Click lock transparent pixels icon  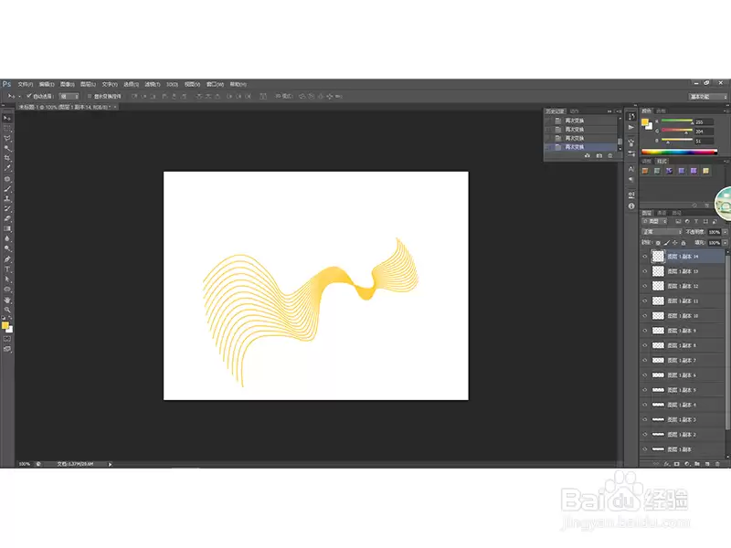(658, 243)
